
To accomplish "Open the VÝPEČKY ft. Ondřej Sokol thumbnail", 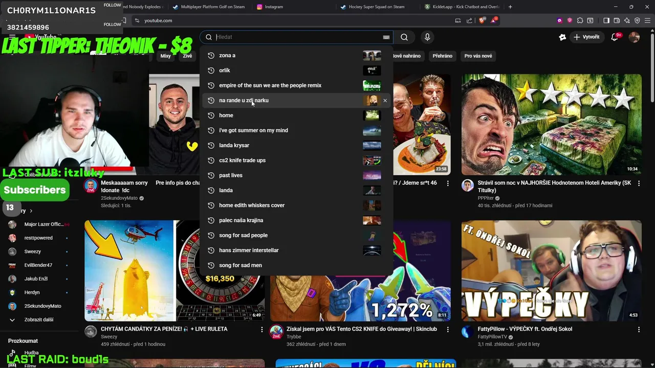I will click(551, 271).
